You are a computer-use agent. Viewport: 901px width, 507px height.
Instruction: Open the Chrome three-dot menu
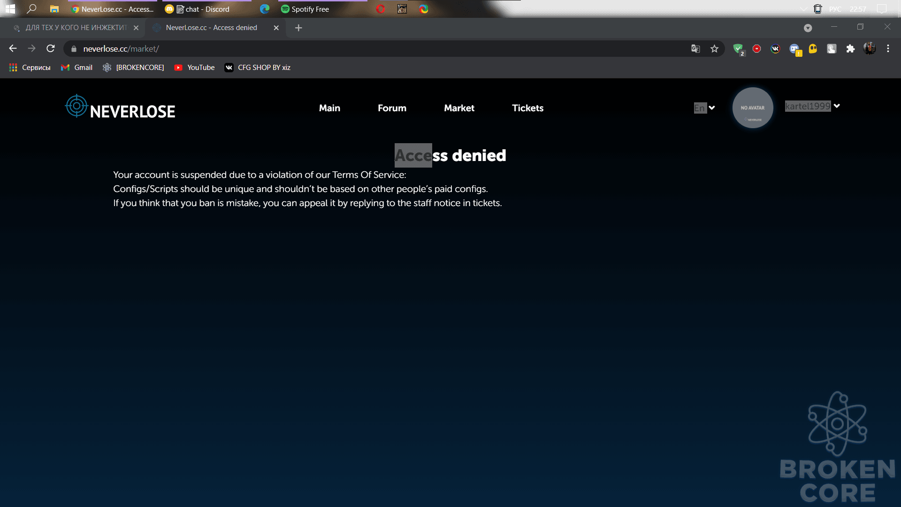point(888,48)
